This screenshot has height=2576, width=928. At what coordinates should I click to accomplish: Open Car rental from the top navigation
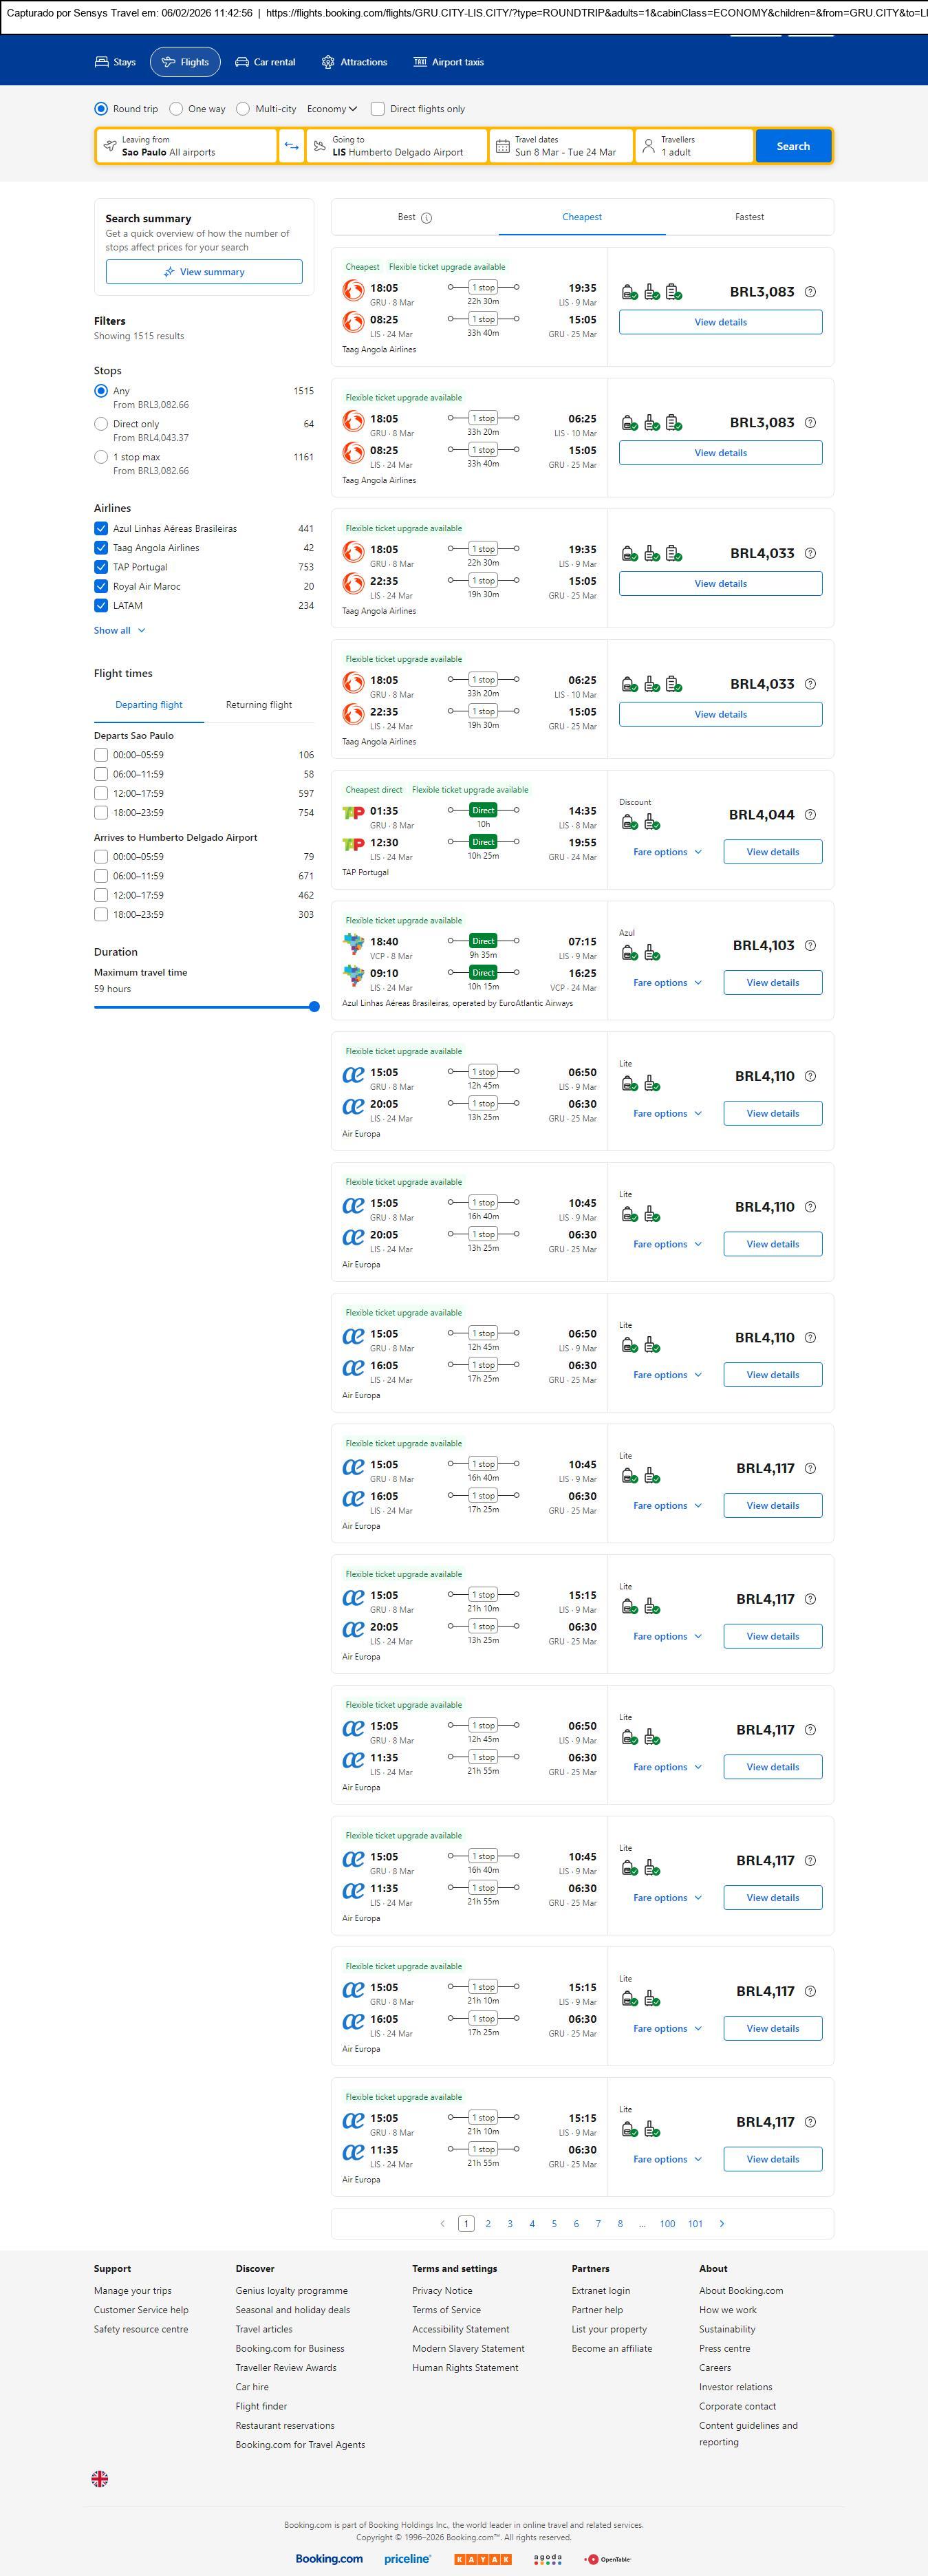tap(265, 62)
